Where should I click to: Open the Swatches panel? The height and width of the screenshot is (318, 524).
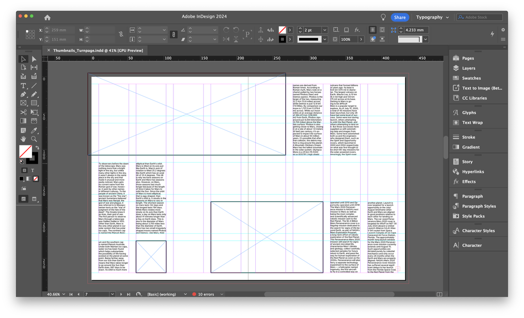471,78
